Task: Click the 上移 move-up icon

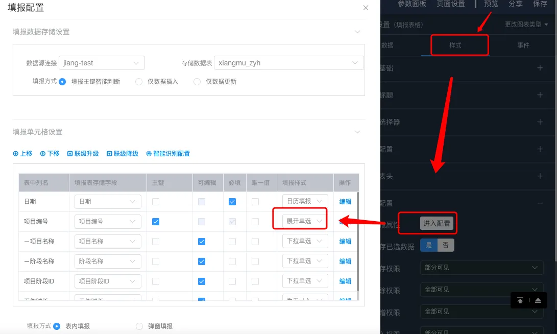Action: click(16, 154)
